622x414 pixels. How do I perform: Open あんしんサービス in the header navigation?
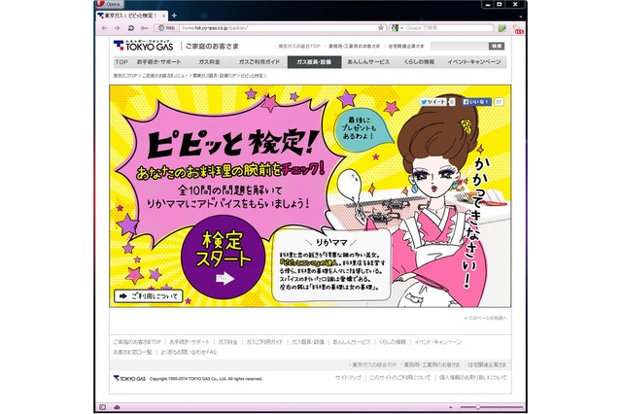click(x=368, y=62)
